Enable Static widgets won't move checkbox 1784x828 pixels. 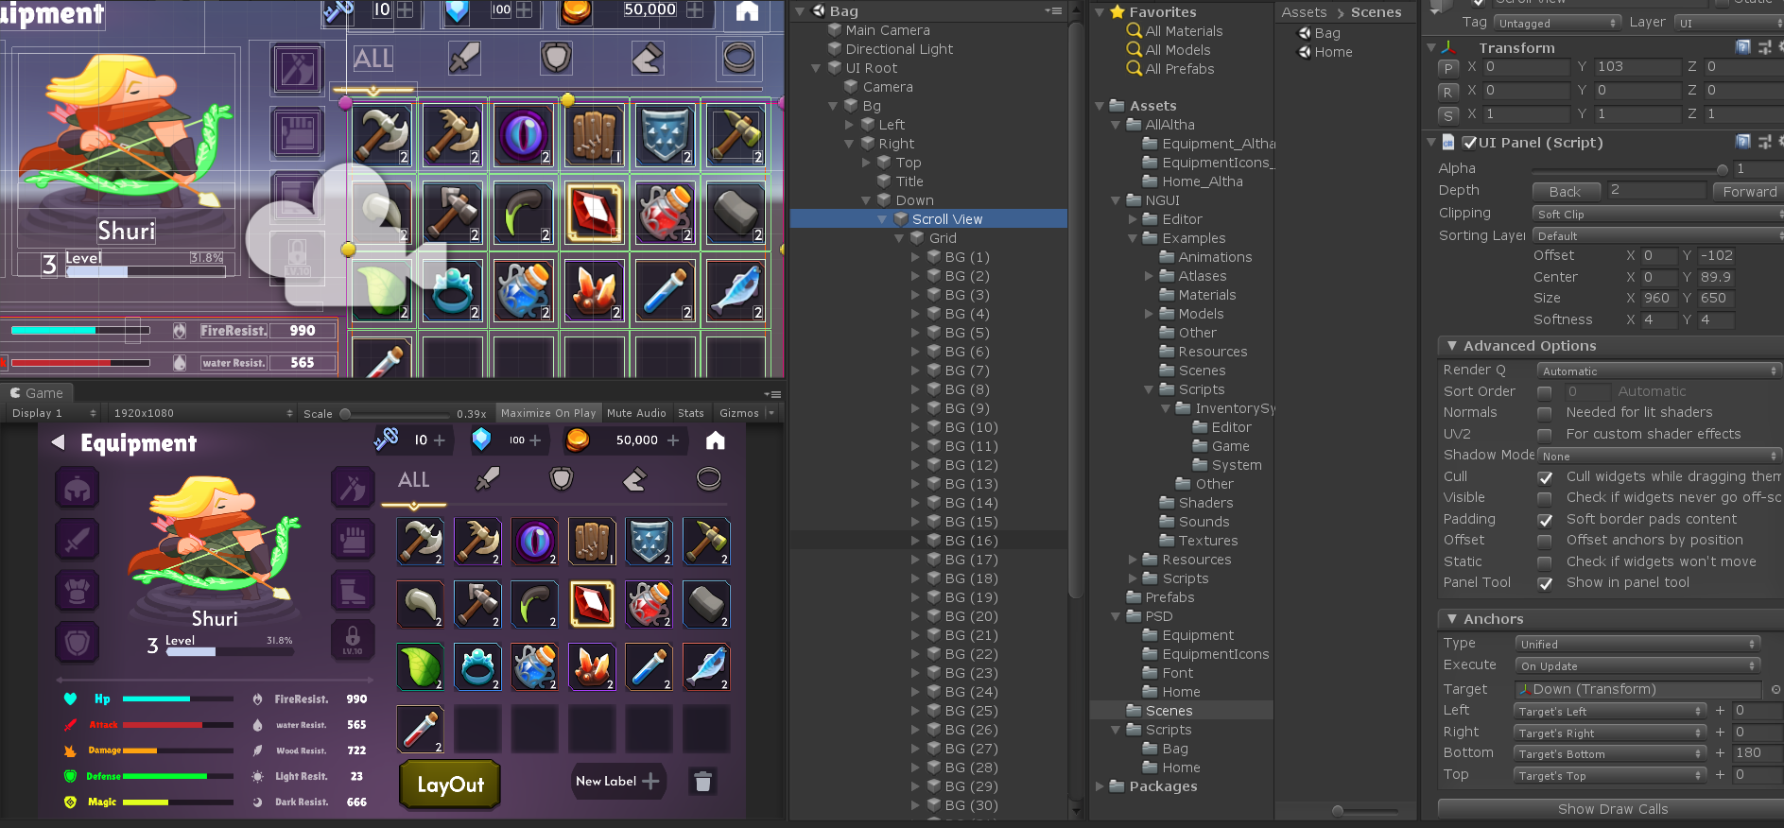1544,562
